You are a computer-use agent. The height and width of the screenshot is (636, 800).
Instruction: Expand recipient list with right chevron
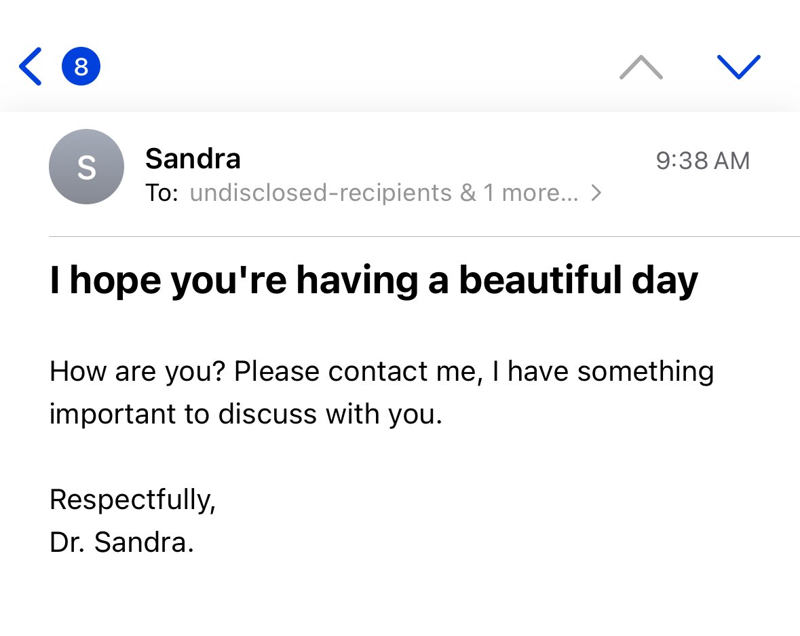click(x=596, y=193)
